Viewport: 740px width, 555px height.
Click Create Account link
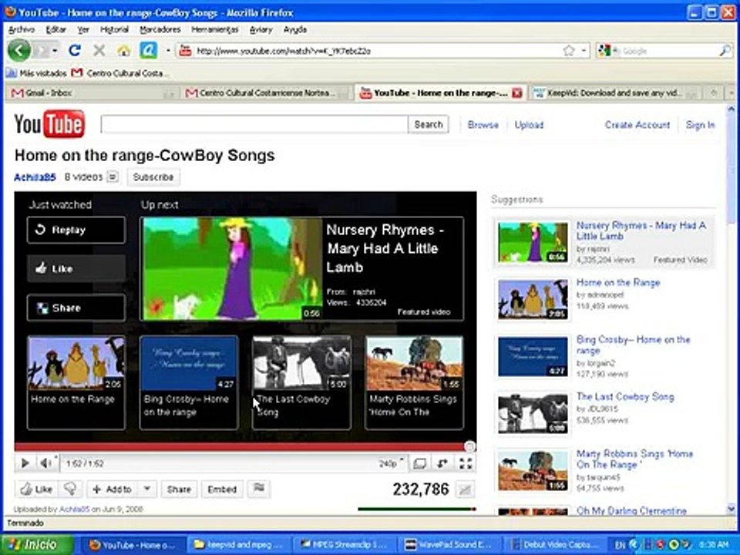(637, 125)
